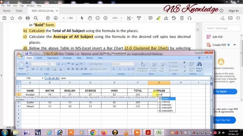Click the bookmark star icon in Acrobat
Viewport: 243px width, 136px height.
12,18
